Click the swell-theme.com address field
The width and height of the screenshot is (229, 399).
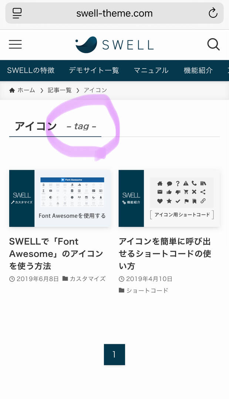pos(114,13)
